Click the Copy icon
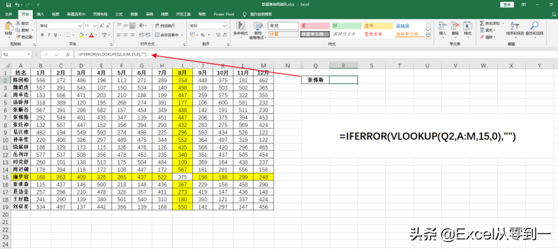 tap(18, 30)
